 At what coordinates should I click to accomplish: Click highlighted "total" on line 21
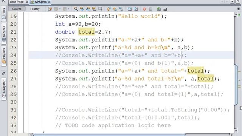[x=87, y=32]
